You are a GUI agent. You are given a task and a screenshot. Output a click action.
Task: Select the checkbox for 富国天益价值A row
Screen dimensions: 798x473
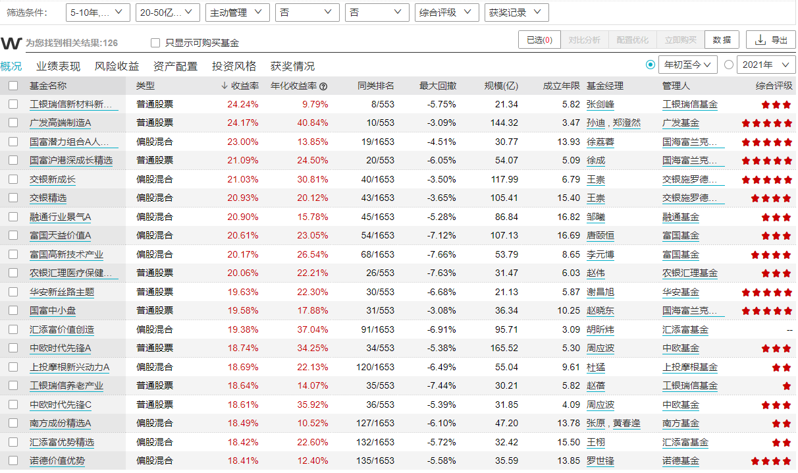[x=13, y=235]
